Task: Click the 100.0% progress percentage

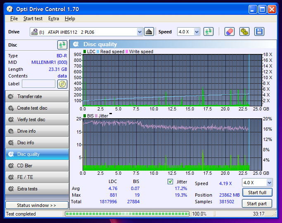Action: tap(199, 214)
